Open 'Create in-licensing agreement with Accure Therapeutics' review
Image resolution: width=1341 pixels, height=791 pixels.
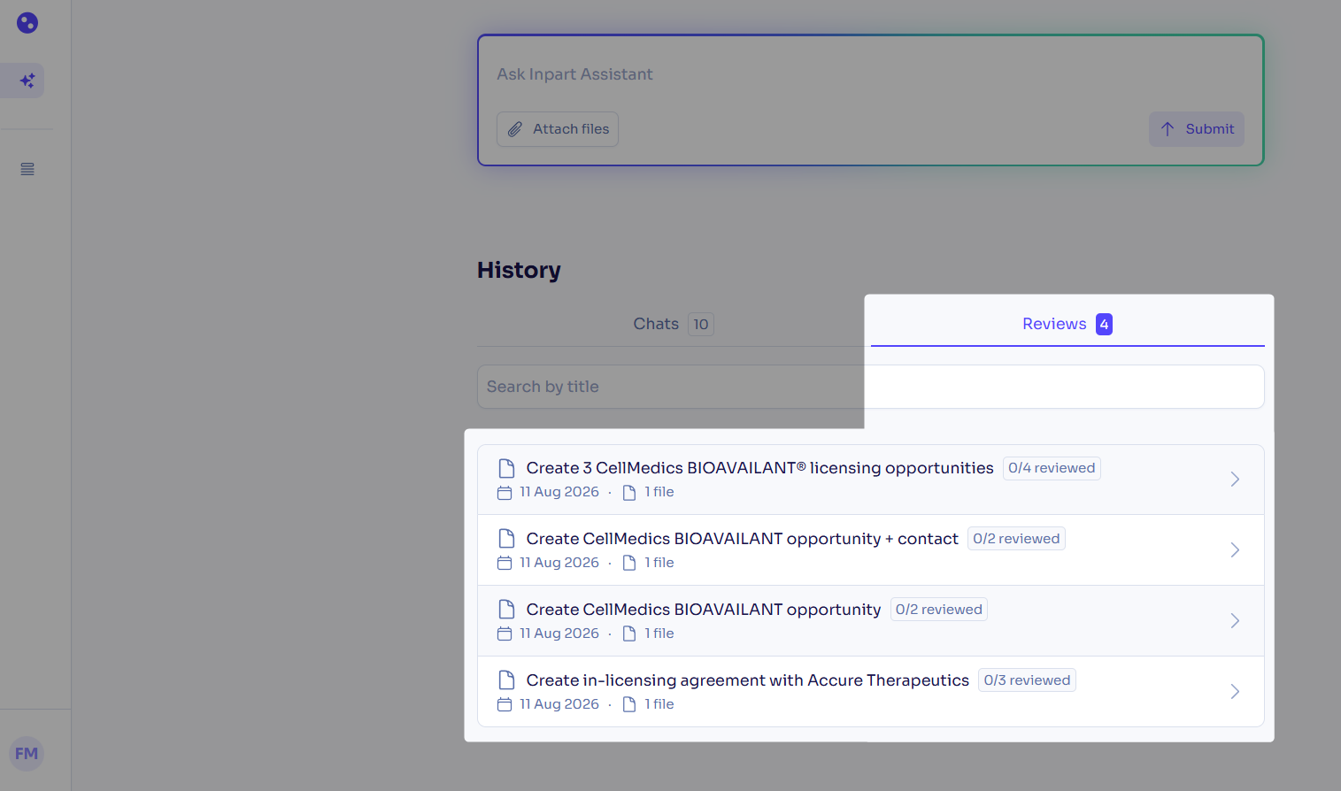871,692
